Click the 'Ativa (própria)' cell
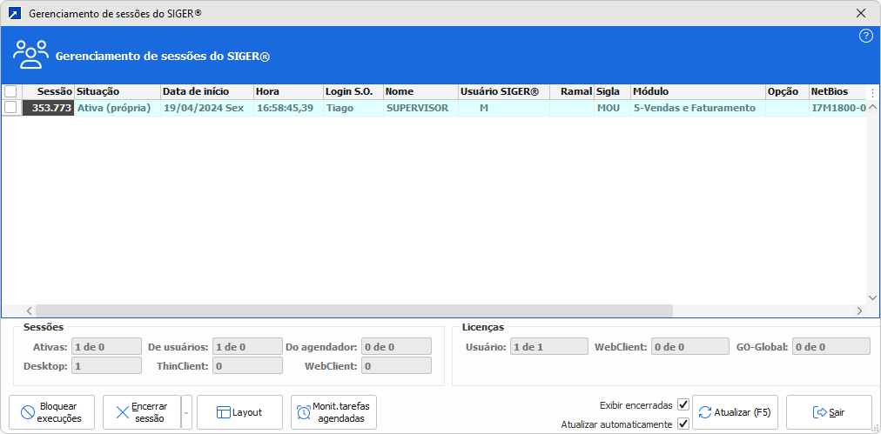This screenshot has height=434, width=881. [x=118, y=108]
